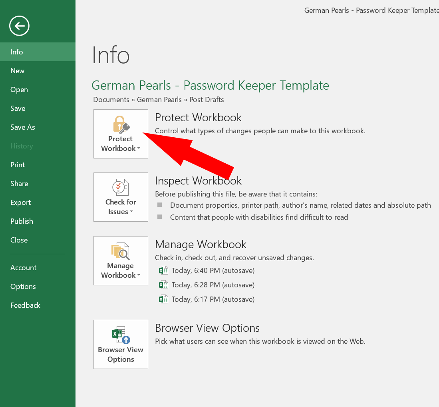Restore the Today 6:40 PM autosave version
Viewport: 439px width, 407px height.
213,270
